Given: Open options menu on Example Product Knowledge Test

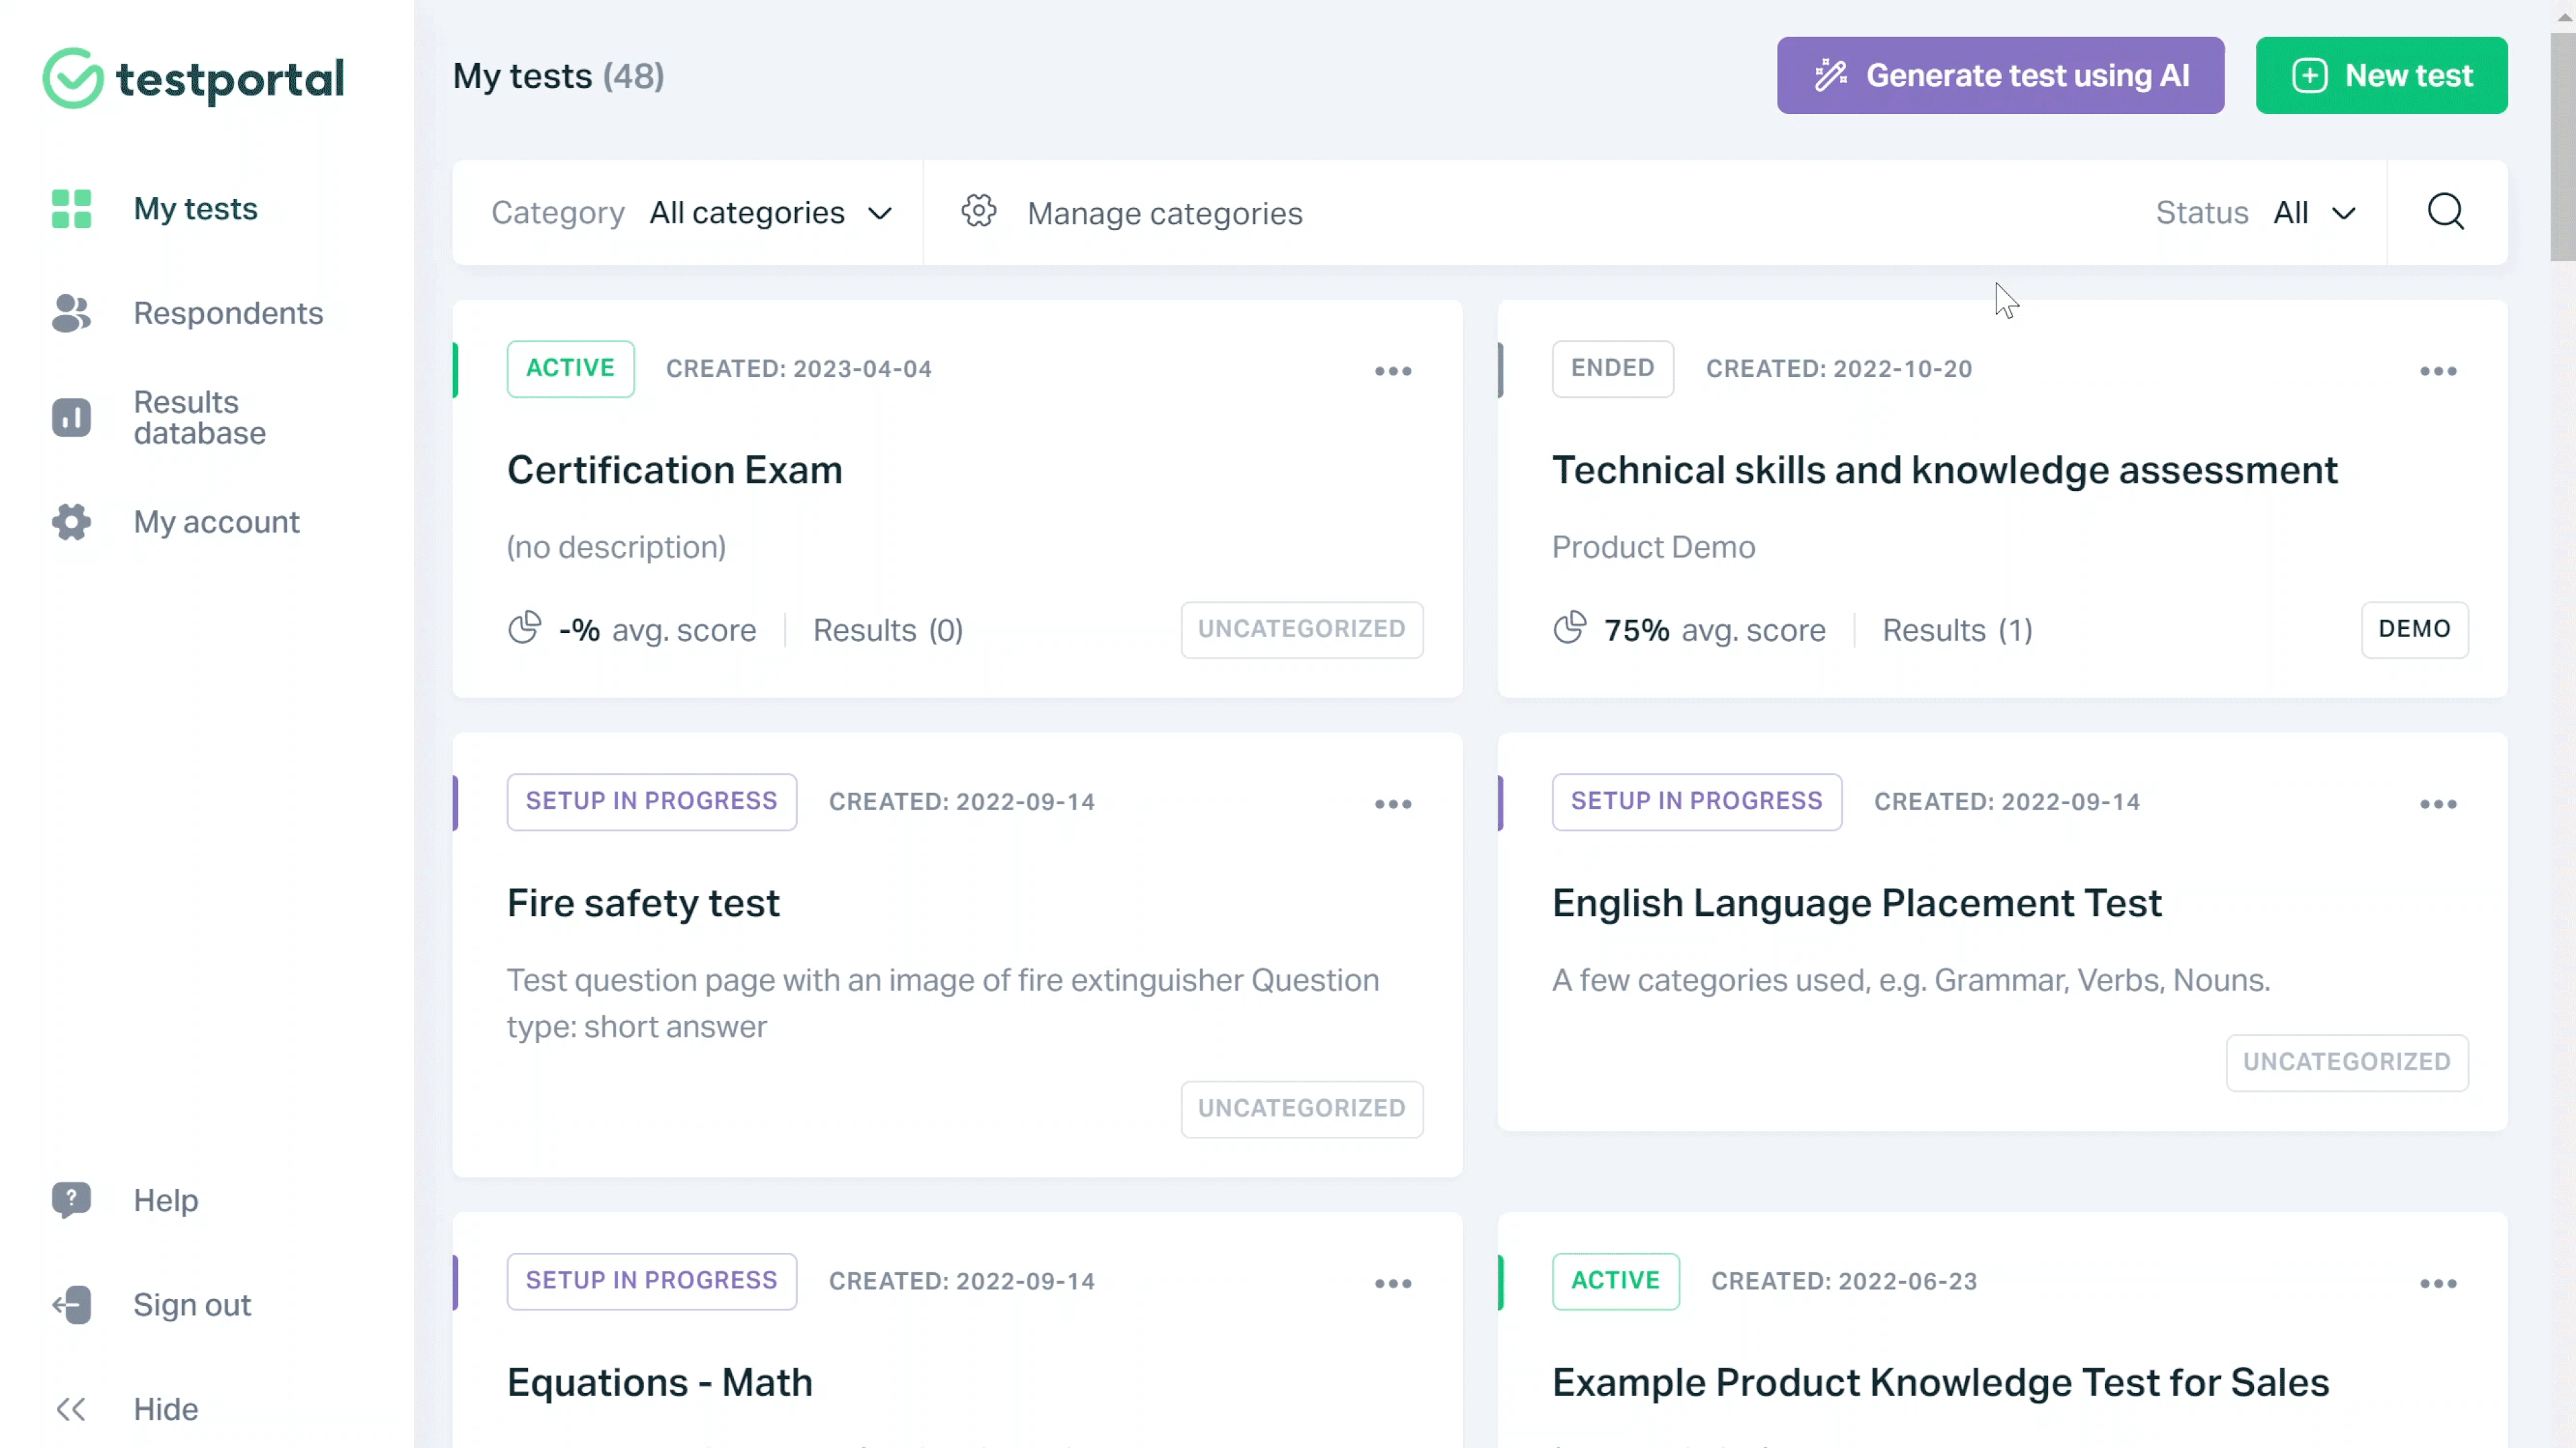Looking at the screenshot, I should pyautogui.click(x=2439, y=1283).
